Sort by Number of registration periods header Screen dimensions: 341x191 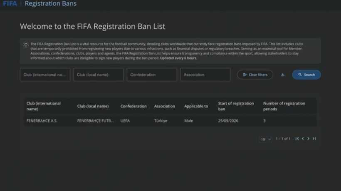pos(284,106)
